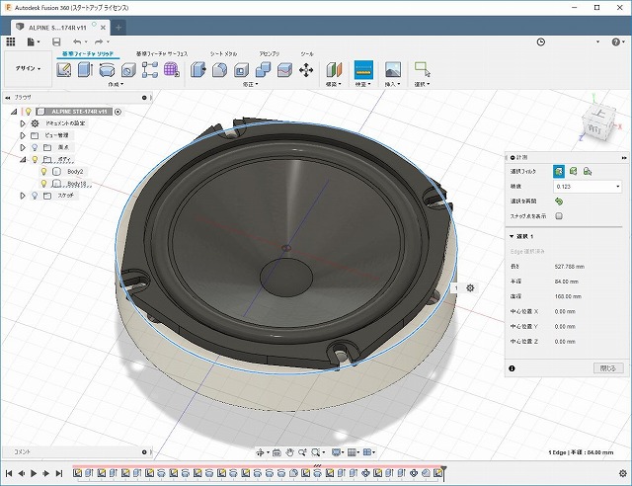Switch to the アセンブリ tab
This screenshot has height=486, width=632.
coord(270,53)
